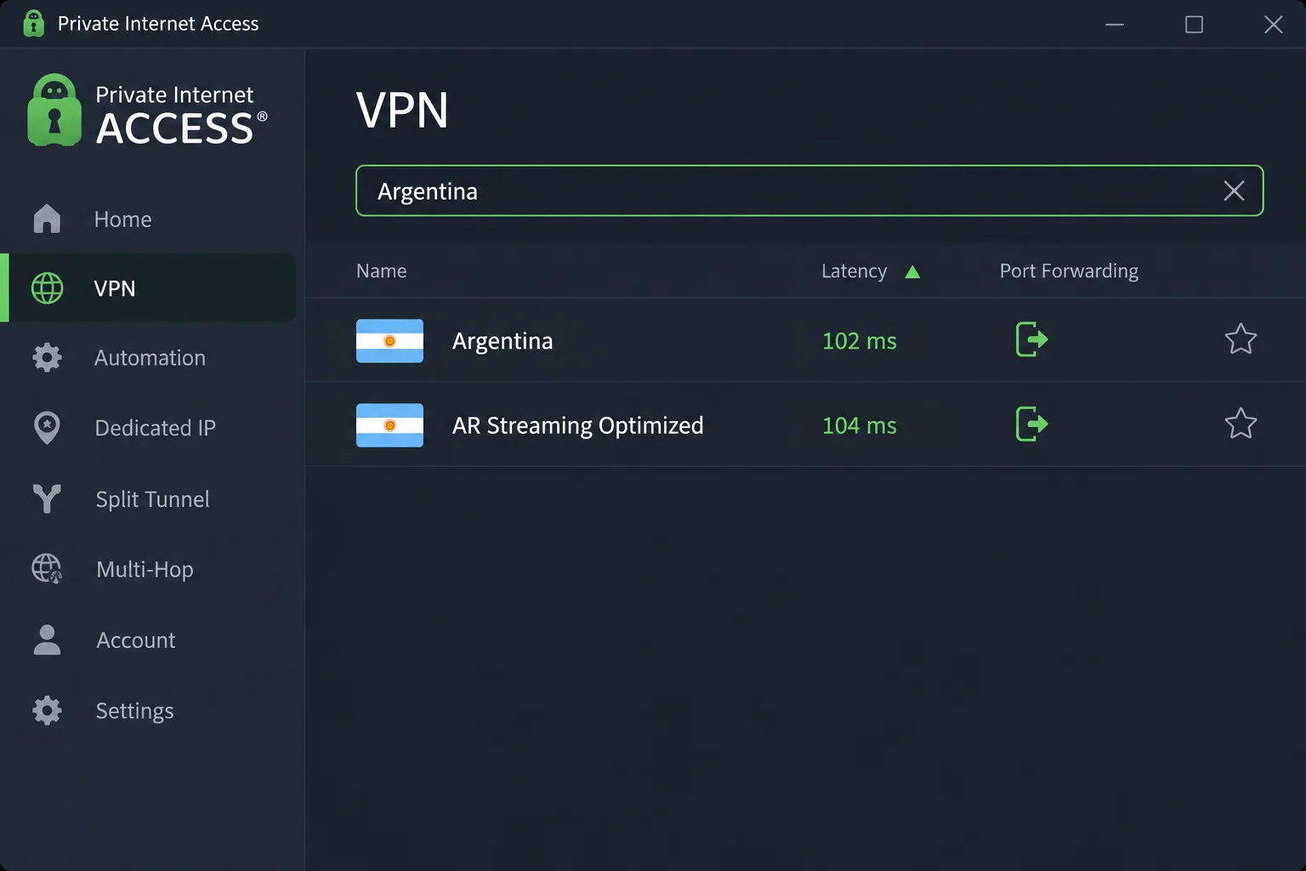Image resolution: width=1306 pixels, height=871 pixels.
Task: Click the title bar padlock app icon
Action: click(x=33, y=23)
